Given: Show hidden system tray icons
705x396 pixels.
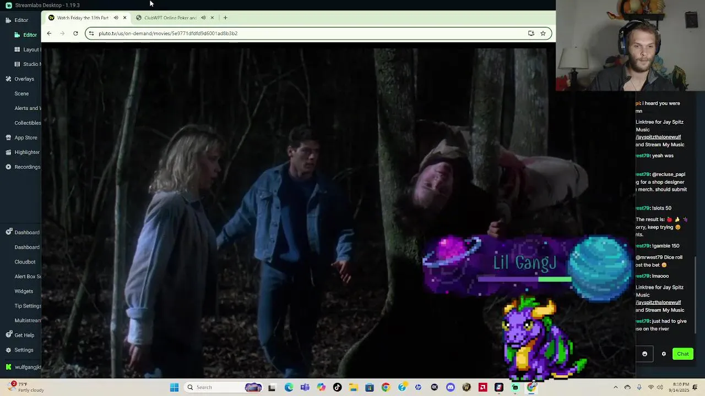Looking at the screenshot, I should coord(615,387).
